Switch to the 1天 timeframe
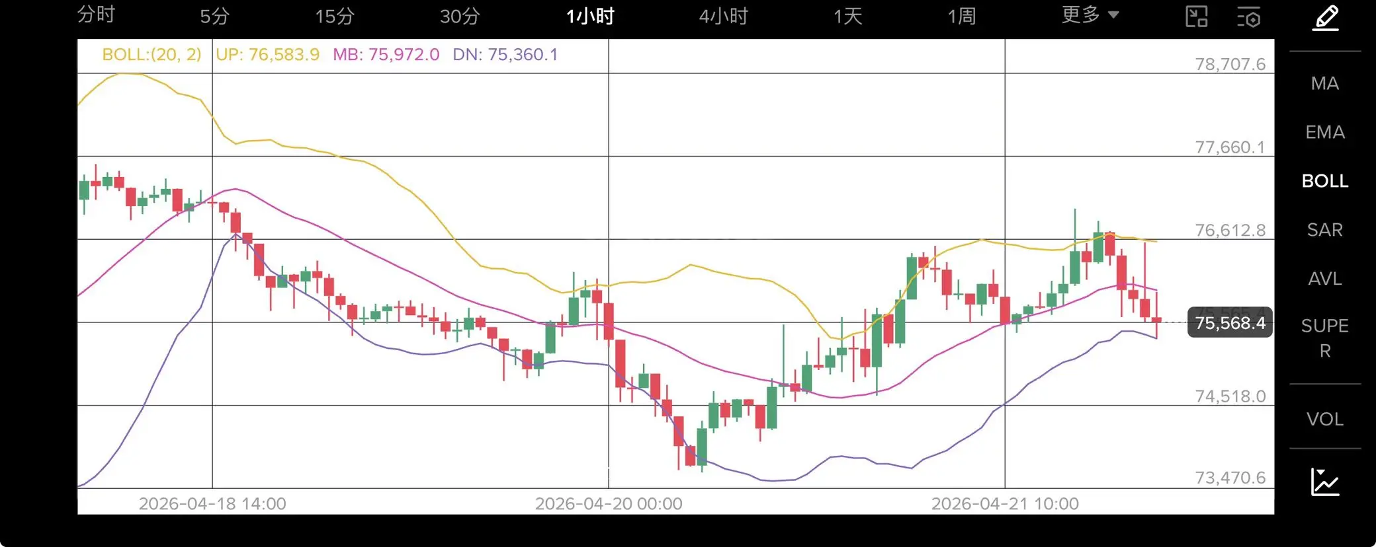The image size is (1376, 547). [x=848, y=17]
